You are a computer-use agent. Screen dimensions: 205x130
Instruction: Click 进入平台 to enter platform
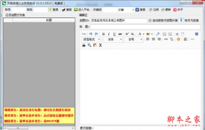(x=82, y=10)
